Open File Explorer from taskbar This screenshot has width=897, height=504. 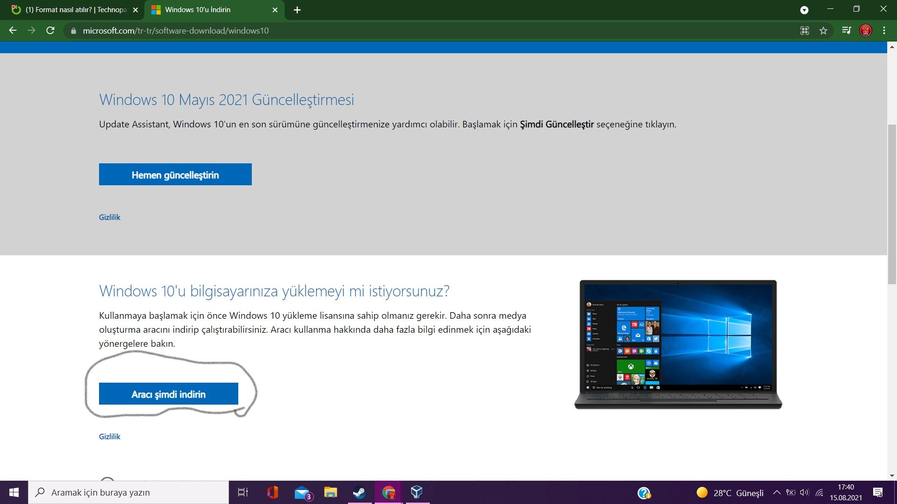click(x=330, y=492)
